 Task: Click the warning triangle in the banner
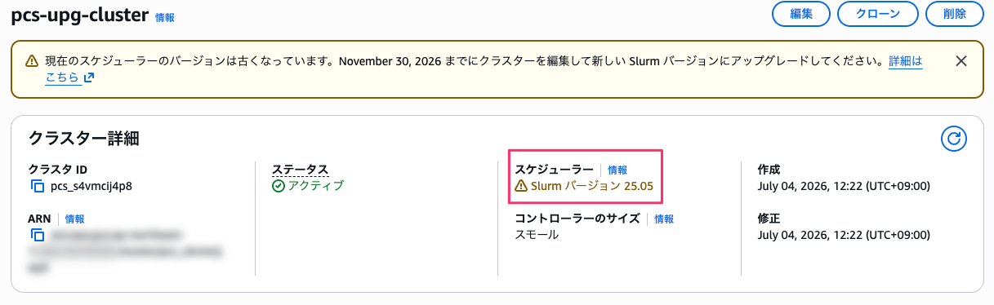click(x=32, y=61)
